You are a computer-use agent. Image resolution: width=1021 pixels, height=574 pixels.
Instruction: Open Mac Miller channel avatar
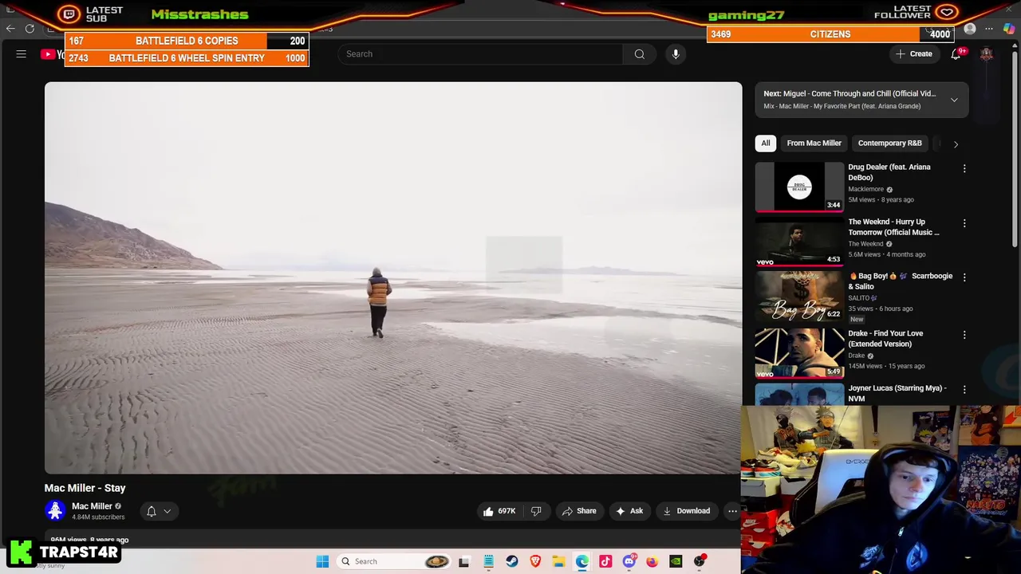click(x=55, y=511)
